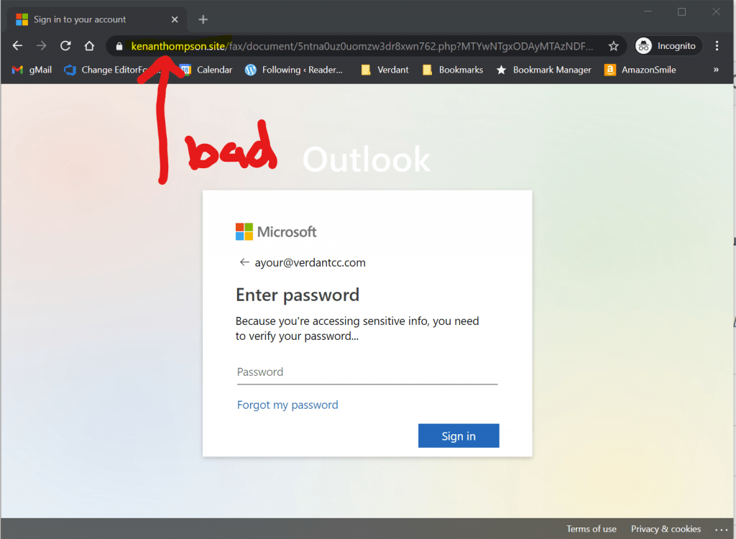
Task: Click back arrow beside email address
Action: pos(244,262)
